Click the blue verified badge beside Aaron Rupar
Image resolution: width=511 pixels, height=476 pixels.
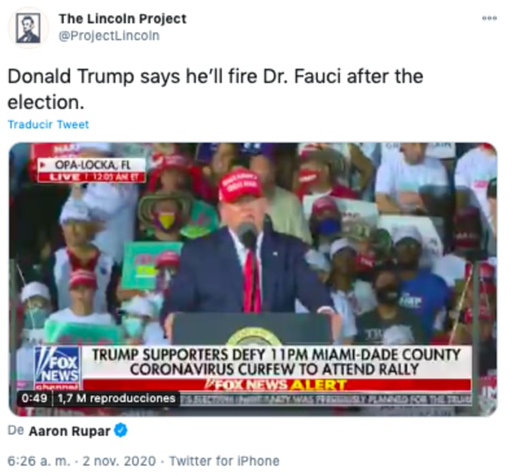click(121, 430)
